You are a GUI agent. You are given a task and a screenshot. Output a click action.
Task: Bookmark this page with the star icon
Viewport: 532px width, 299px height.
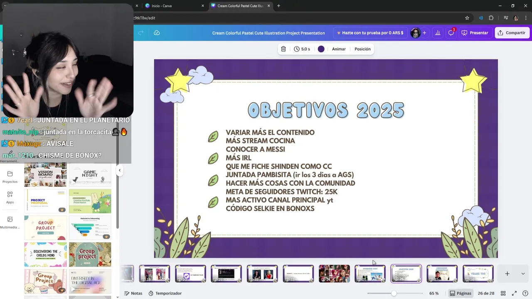click(467, 18)
